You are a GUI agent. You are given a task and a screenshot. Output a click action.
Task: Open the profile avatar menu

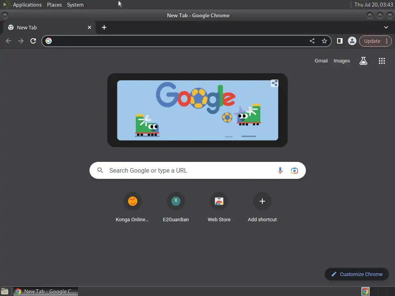(352, 41)
